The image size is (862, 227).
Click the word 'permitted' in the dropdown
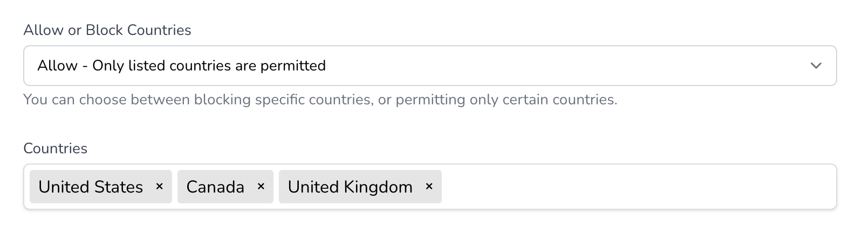(293, 66)
